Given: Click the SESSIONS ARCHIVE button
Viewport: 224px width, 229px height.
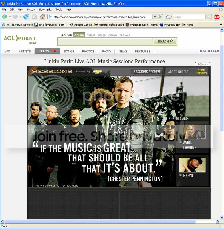Looking at the screenshot, I should tap(147, 72).
